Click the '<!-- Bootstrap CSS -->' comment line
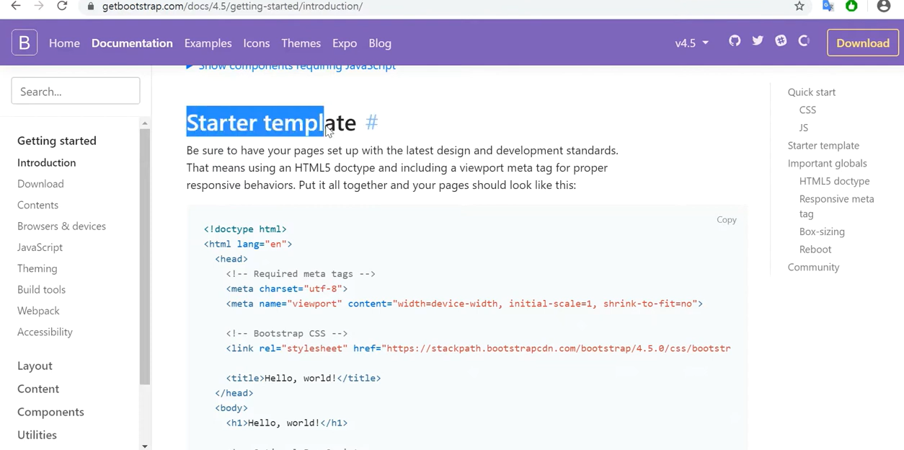This screenshot has width=904, height=450. click(x=287, y=333)
